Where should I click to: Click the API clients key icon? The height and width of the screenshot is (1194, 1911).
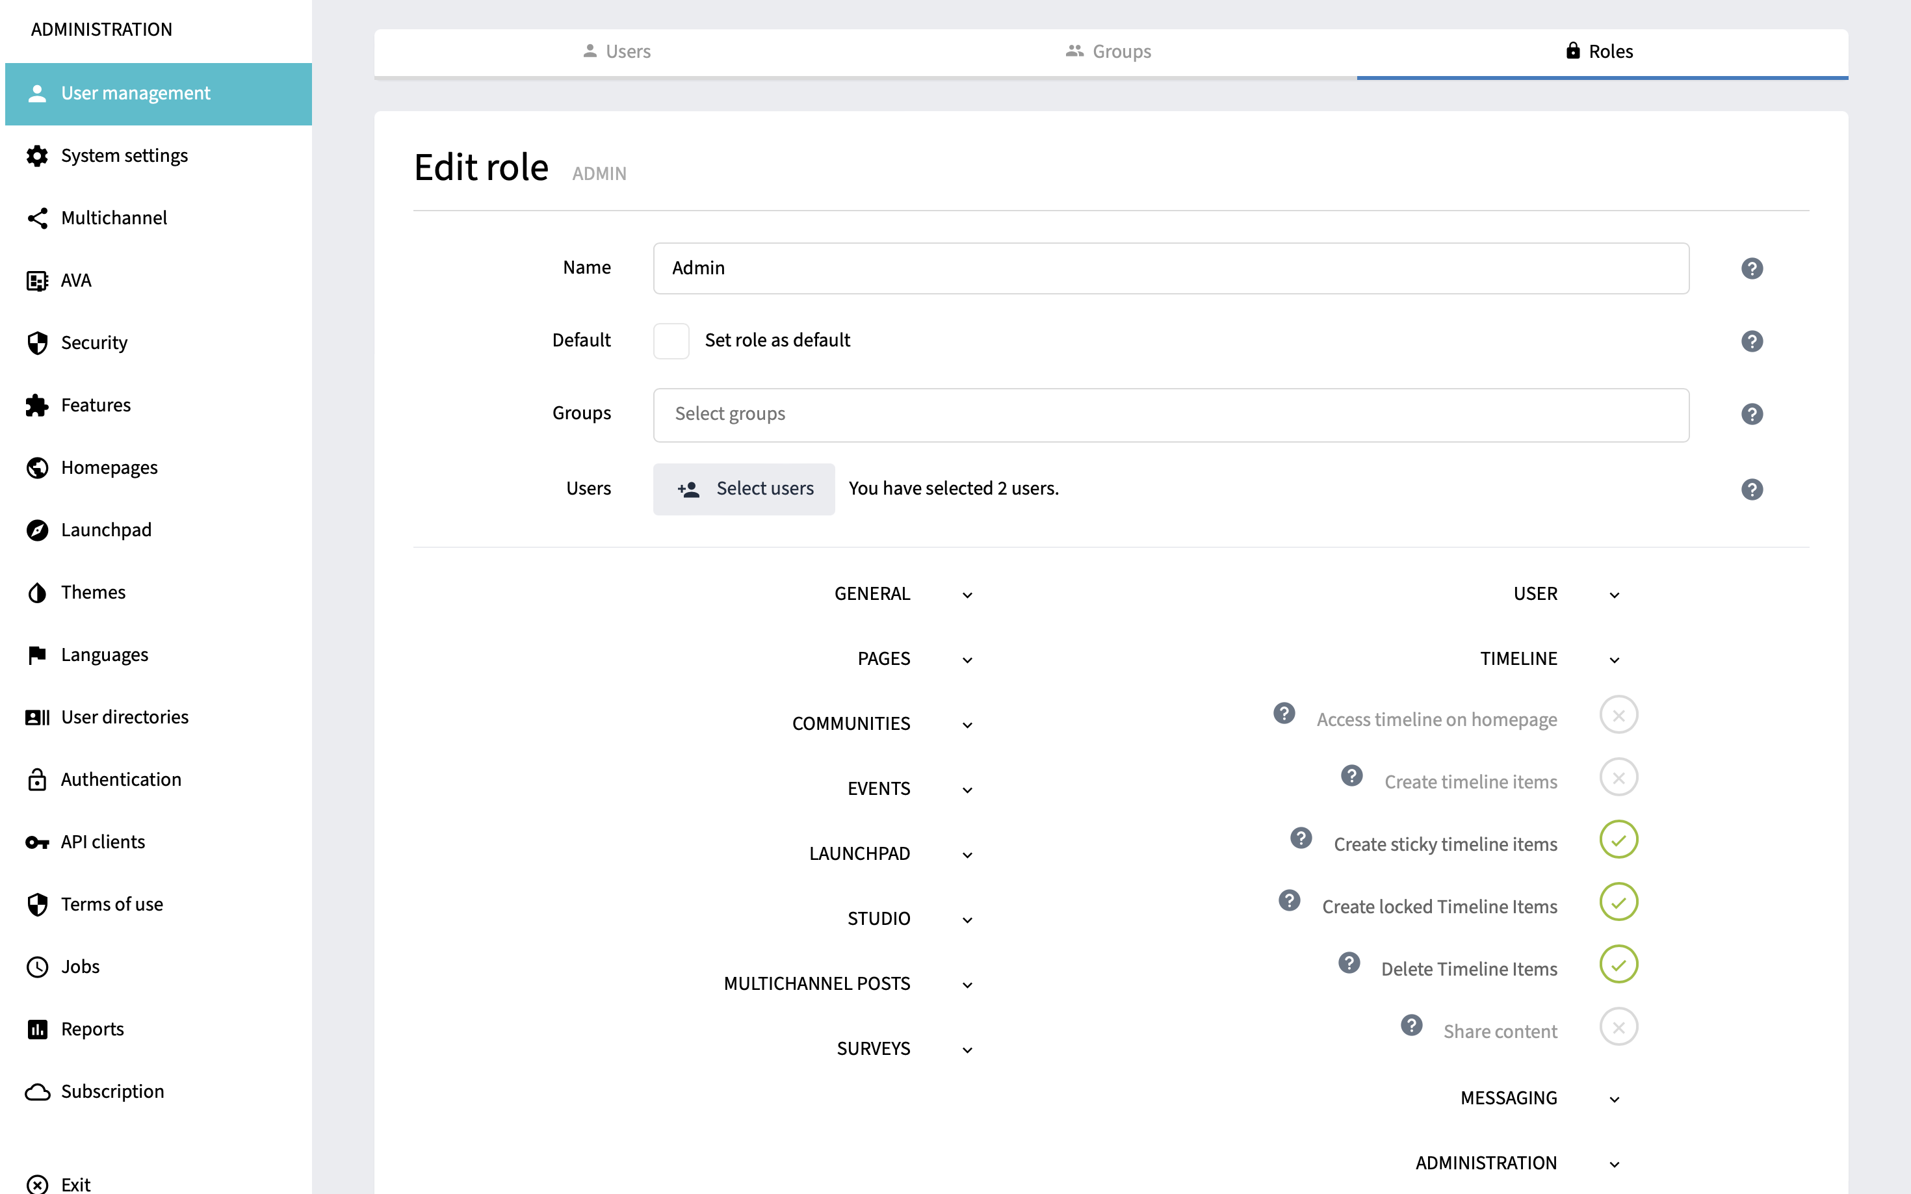[x=37, y=842]
